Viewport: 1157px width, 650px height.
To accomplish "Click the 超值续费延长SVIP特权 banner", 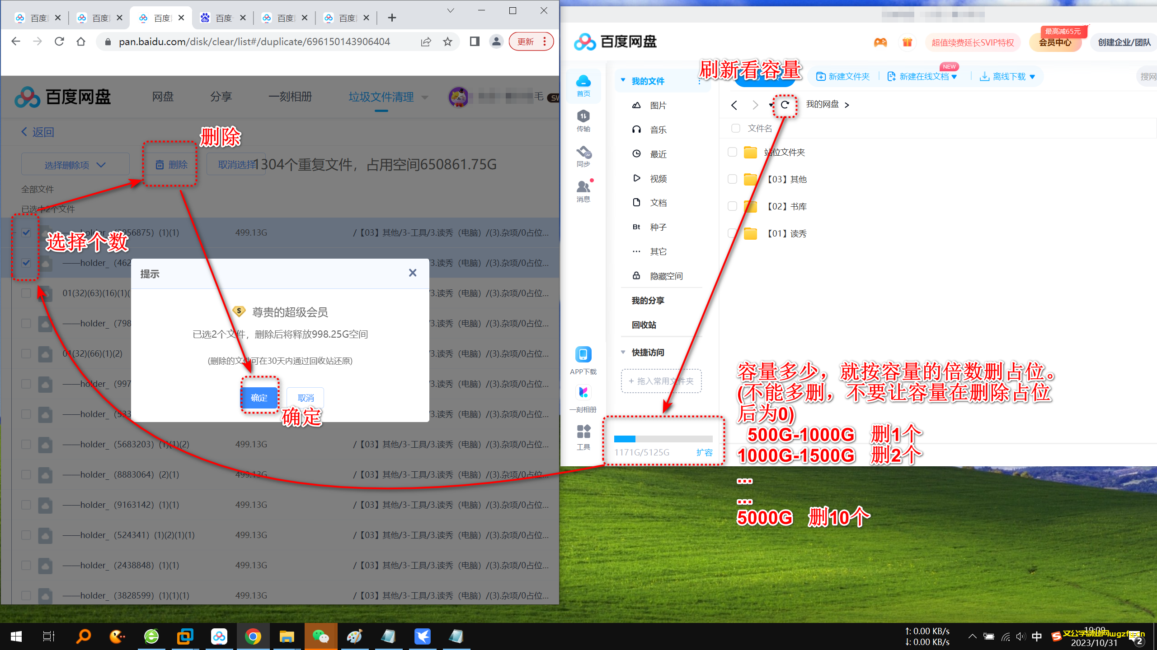I will 973,42.
